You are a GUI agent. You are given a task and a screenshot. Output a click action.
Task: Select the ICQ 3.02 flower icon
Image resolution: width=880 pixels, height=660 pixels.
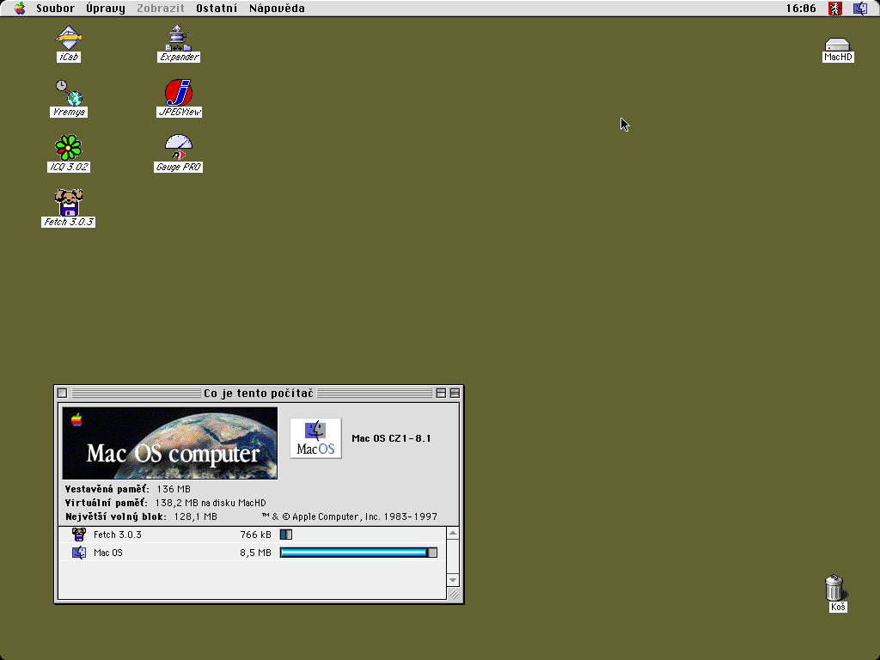(x=69, y=148)
